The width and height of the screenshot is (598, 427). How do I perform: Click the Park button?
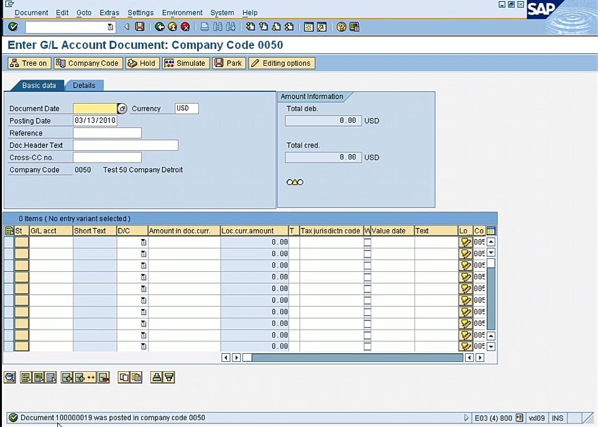coord(229,63)
